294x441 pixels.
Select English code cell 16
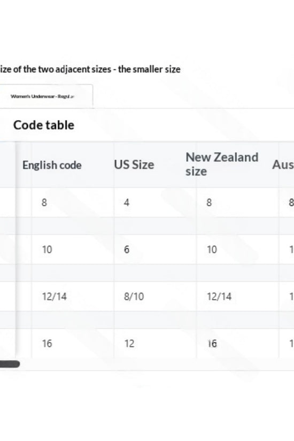coord(47,343)
